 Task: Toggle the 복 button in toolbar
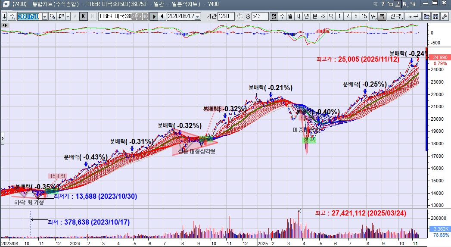coord(382,16)
